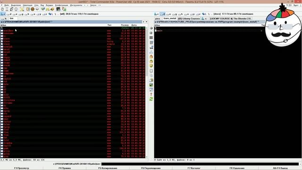Click the left panel scroll-down arrow
This screenshot has width=302, height=170.
(x=147, y=157)
